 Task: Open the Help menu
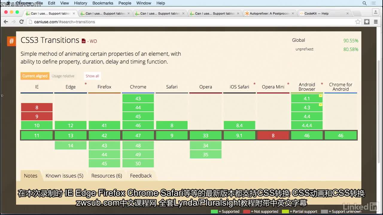point(161,3)
